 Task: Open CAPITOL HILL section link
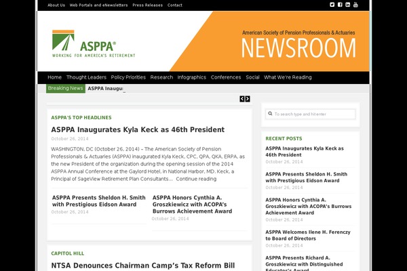67,253
